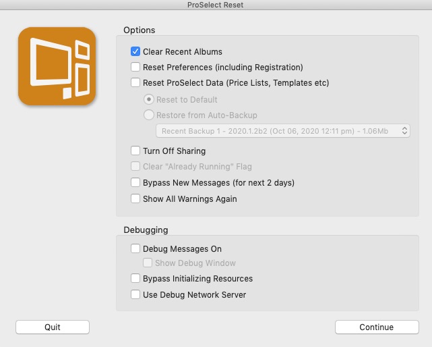Screen dimensions: 432x347
Task: Click the Options section heading
Action: pyautogui.click(x=140, y=30)
